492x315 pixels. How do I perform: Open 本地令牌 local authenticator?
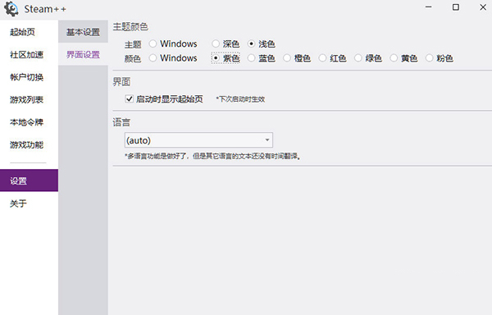click(x=29, y=122)
